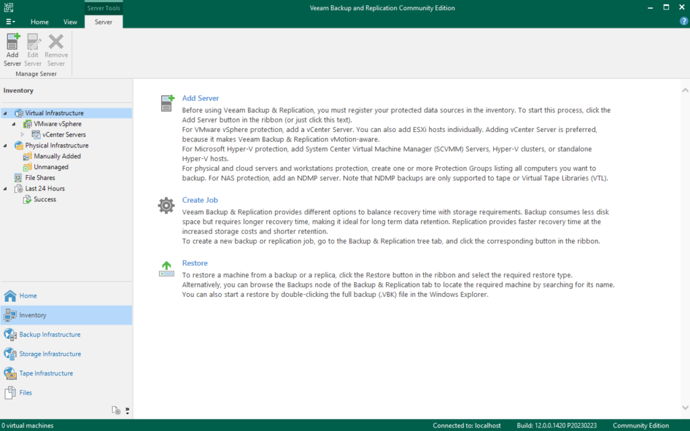
Task: Collapse the VMware vSphere tree node
Action: [13, 124]
